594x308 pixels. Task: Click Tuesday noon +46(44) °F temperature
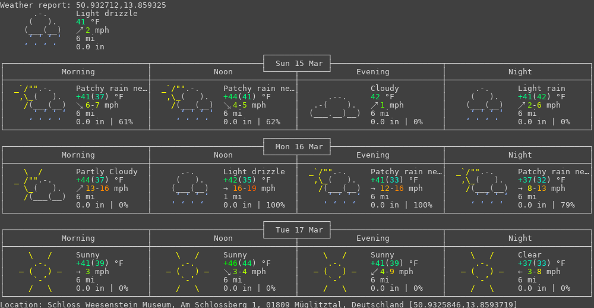click(247, 263)
